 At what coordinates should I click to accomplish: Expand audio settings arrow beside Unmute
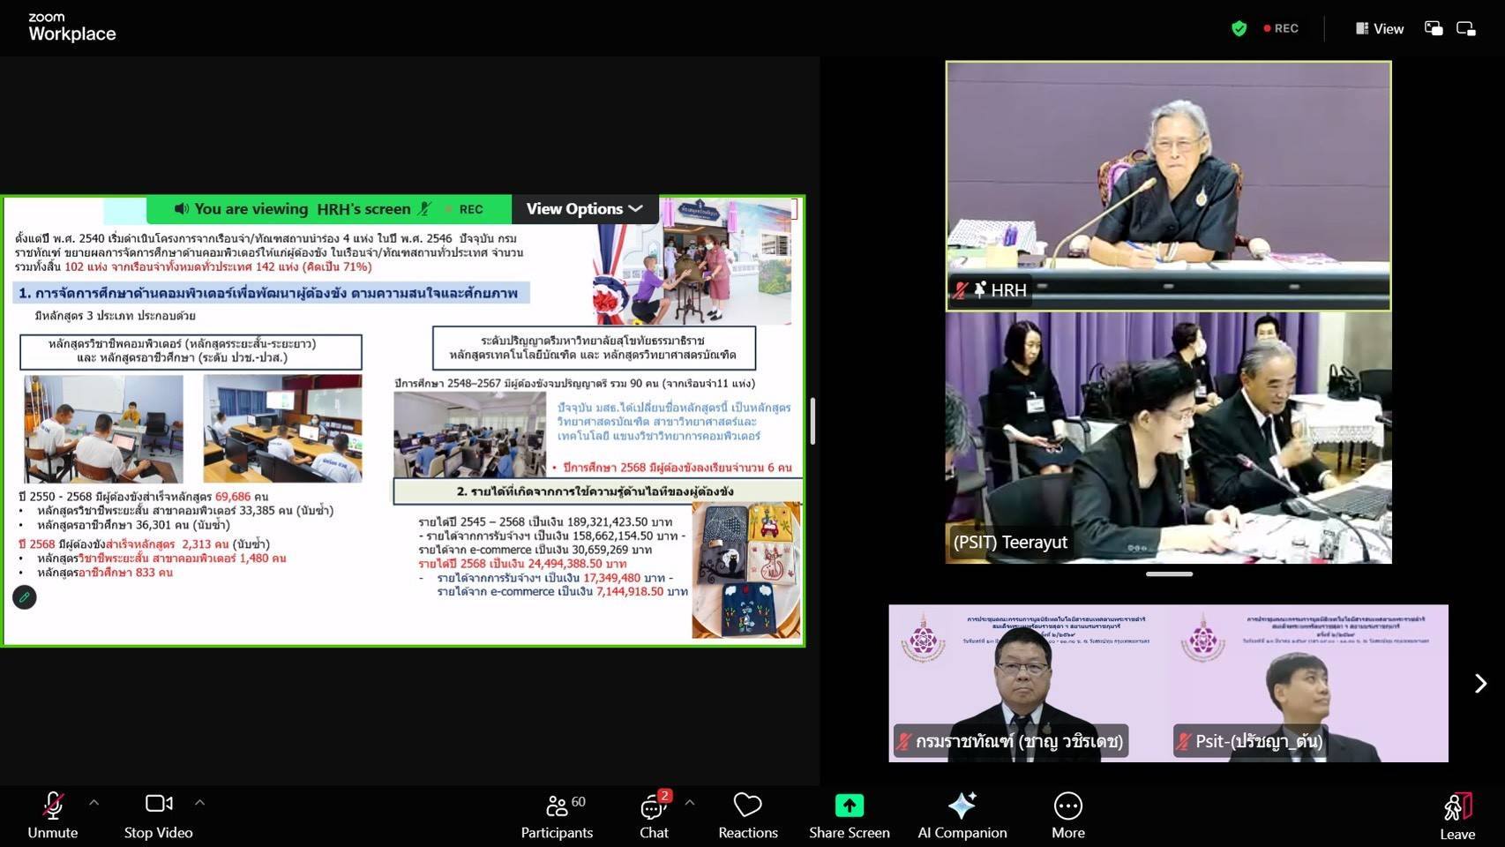pos(94,803)
